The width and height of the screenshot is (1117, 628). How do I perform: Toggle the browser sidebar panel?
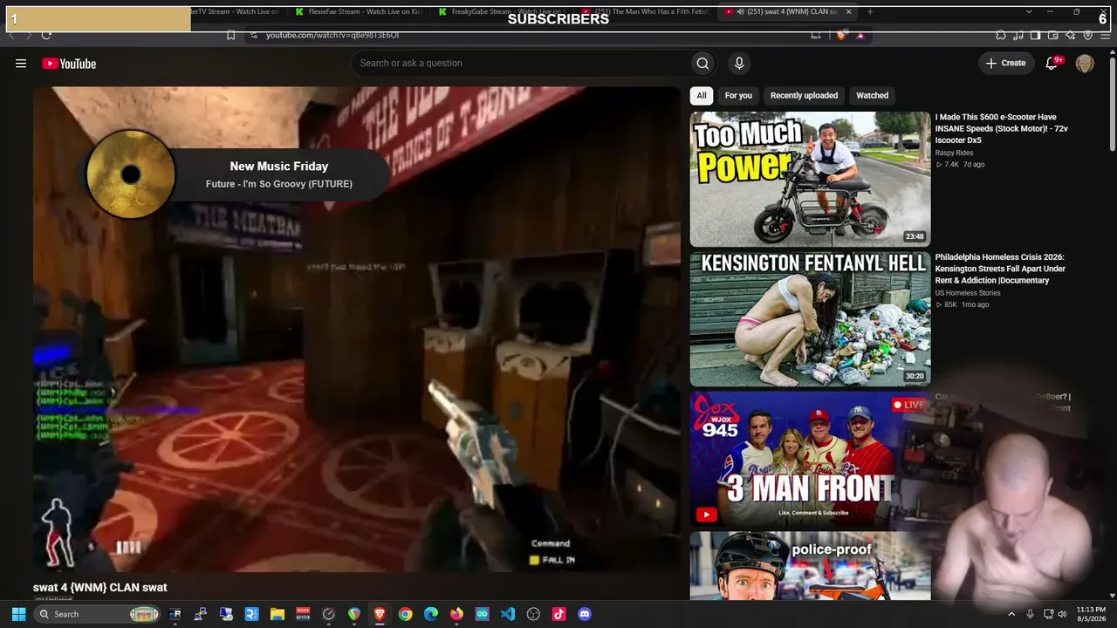click(x=1036, y=35)
